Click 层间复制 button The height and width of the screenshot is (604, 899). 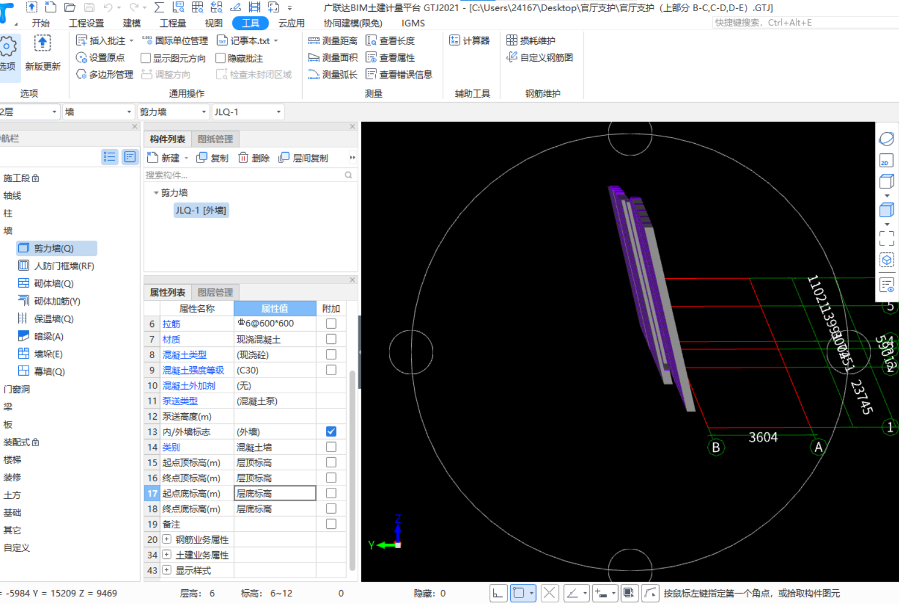303,158
